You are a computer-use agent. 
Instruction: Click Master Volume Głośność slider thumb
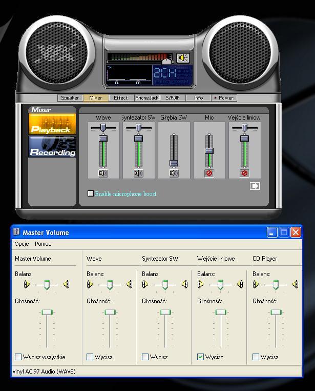click(47, 312)
